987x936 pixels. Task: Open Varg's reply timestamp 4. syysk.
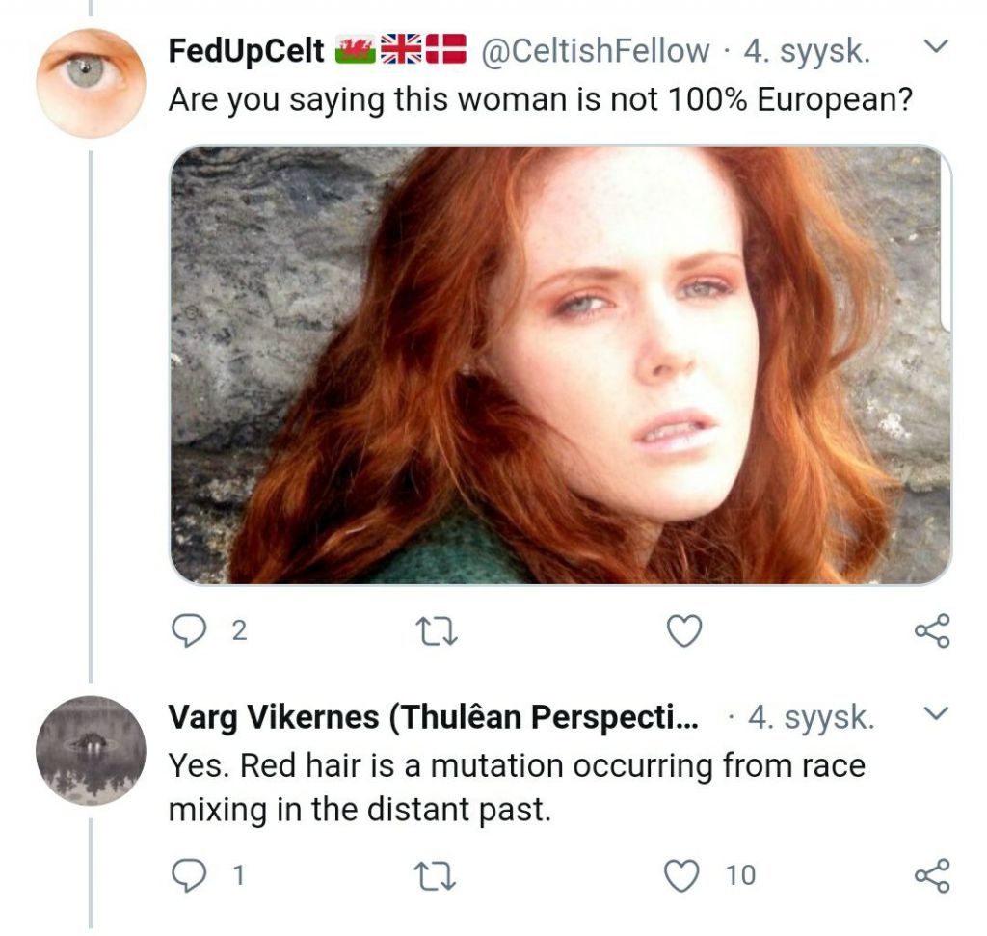pyautogui.click(x=811, y=718)
